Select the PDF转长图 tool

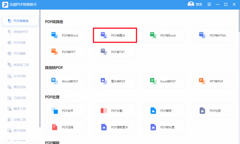[x=164, y=127]
